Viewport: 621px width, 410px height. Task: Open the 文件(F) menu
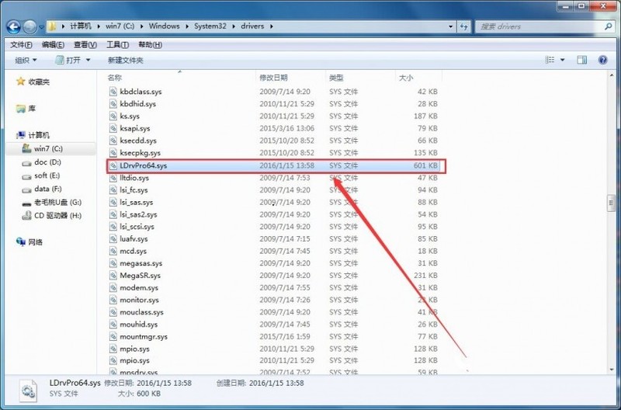click(x=21, y=45)
